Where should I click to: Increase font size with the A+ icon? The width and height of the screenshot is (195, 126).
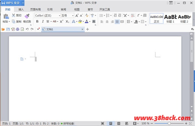[77, 16]
